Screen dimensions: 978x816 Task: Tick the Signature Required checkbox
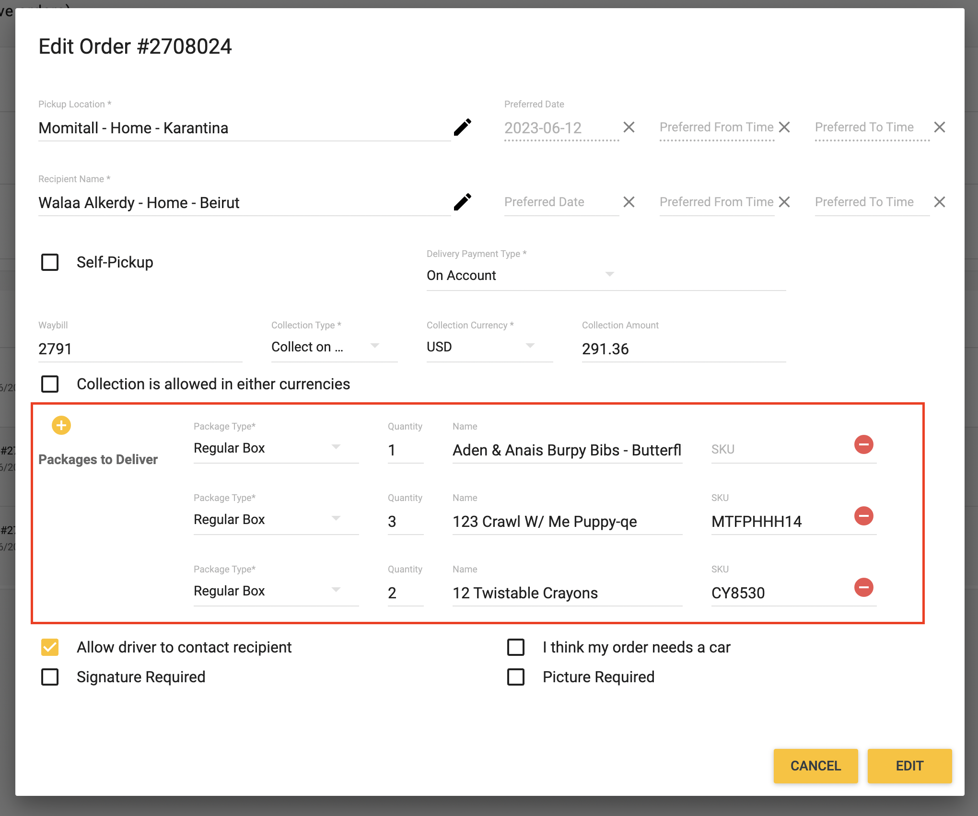click(50, 677)
